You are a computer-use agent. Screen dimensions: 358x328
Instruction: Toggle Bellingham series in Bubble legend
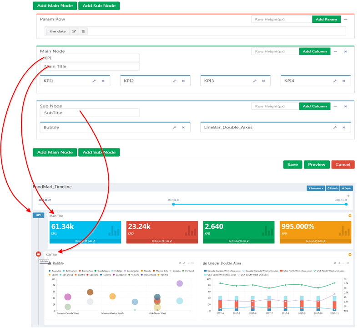pyautogui.click(x=70, y=271)
